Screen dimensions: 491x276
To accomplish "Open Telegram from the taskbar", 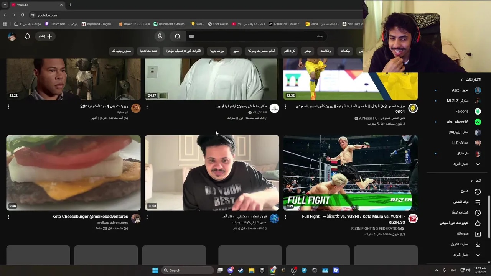I will [304, 270].
